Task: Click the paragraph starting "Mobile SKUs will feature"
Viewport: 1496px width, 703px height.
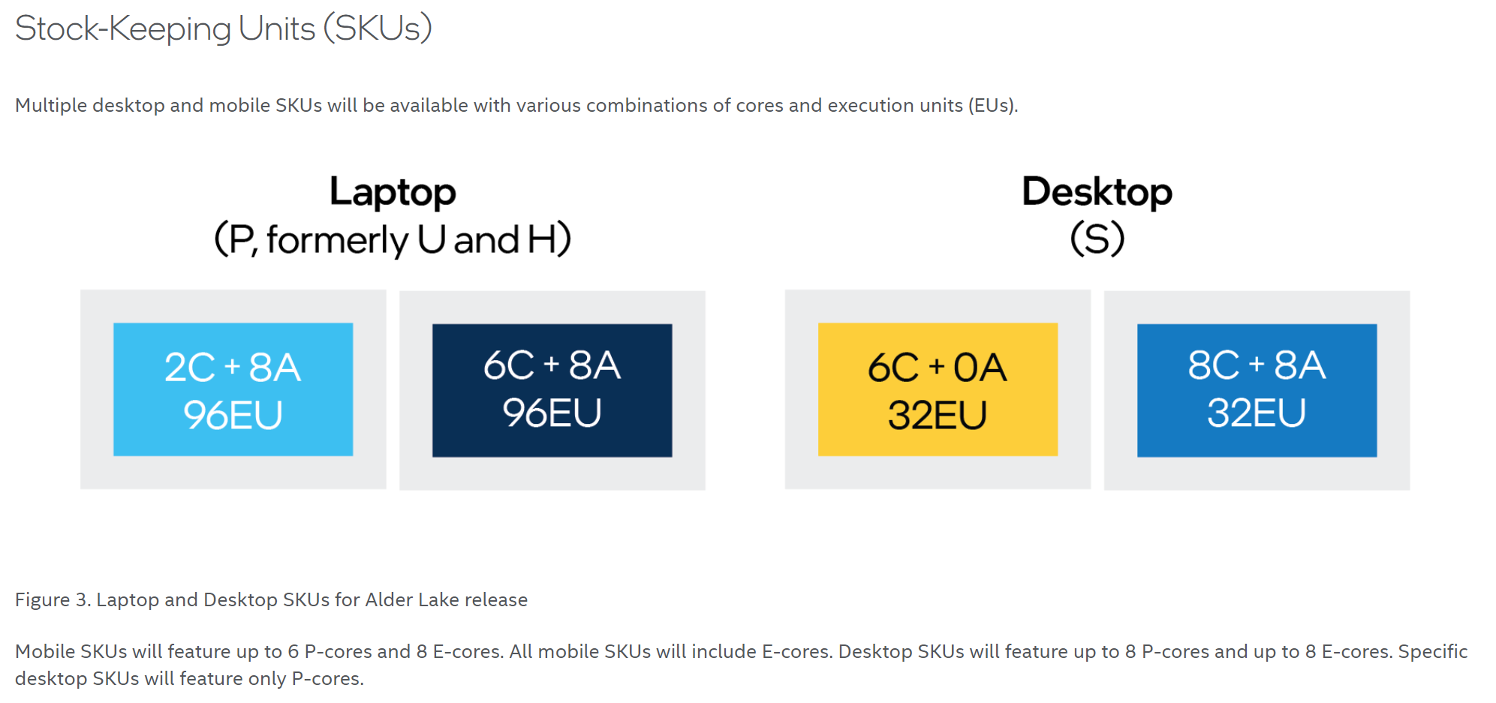Action: pyautogui.click(x=741, y=652)
